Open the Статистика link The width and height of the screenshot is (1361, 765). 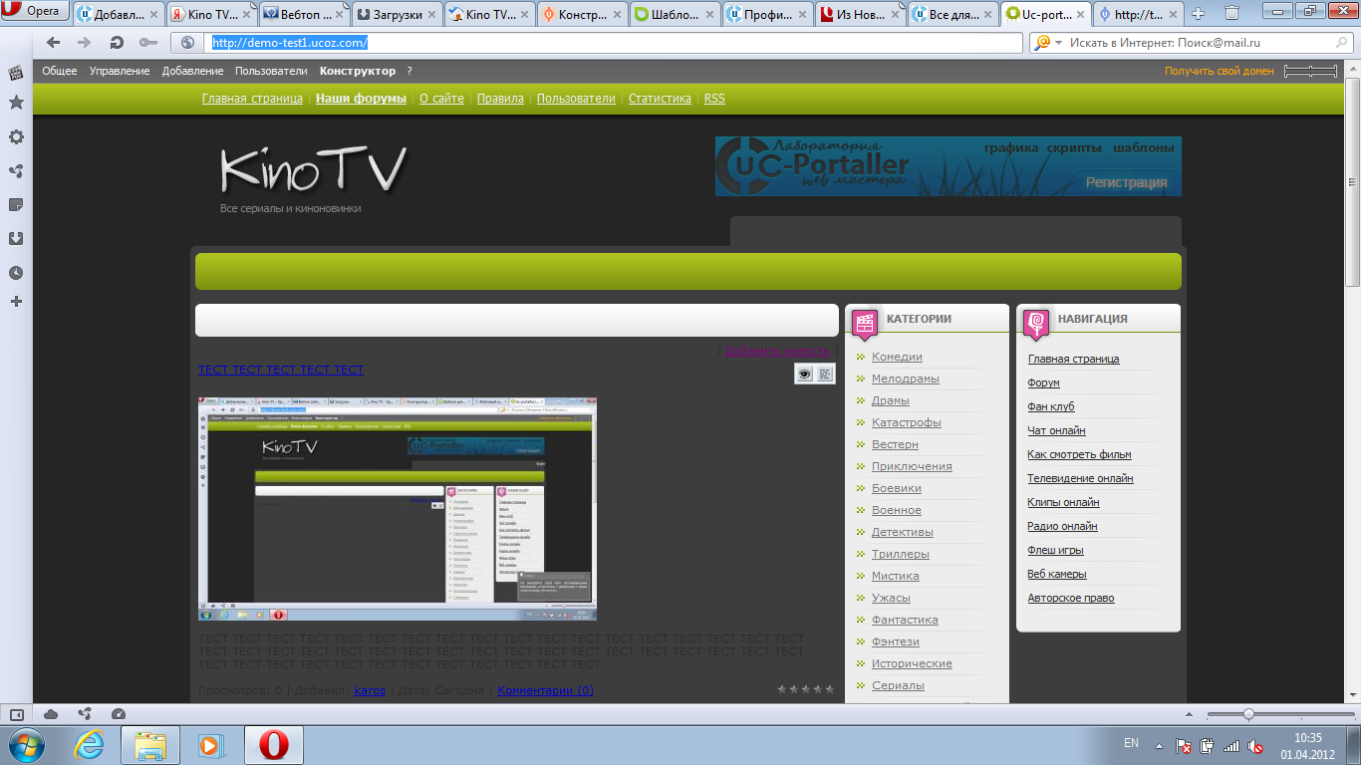(x=660, y=99)
